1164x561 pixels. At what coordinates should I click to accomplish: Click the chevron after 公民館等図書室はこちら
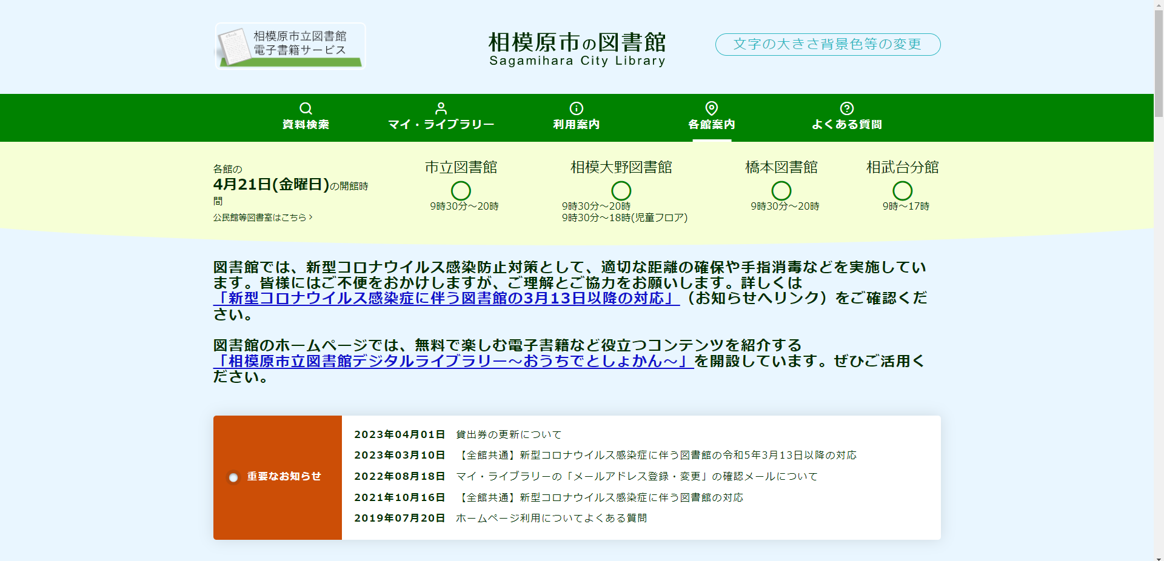311,217
